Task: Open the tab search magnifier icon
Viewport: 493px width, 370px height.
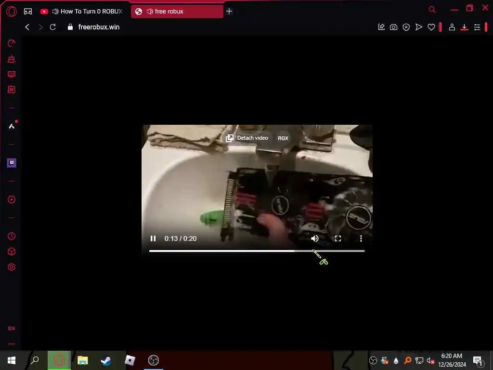Action: (432, 10)
